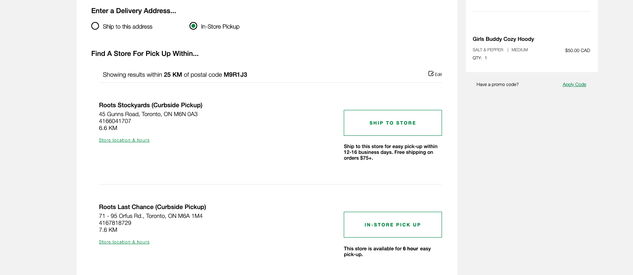The height and width of the screenshot is (275, 633).
Task: Click the Enter a Delivery Address heading
Action: click(x=133, y=11)
